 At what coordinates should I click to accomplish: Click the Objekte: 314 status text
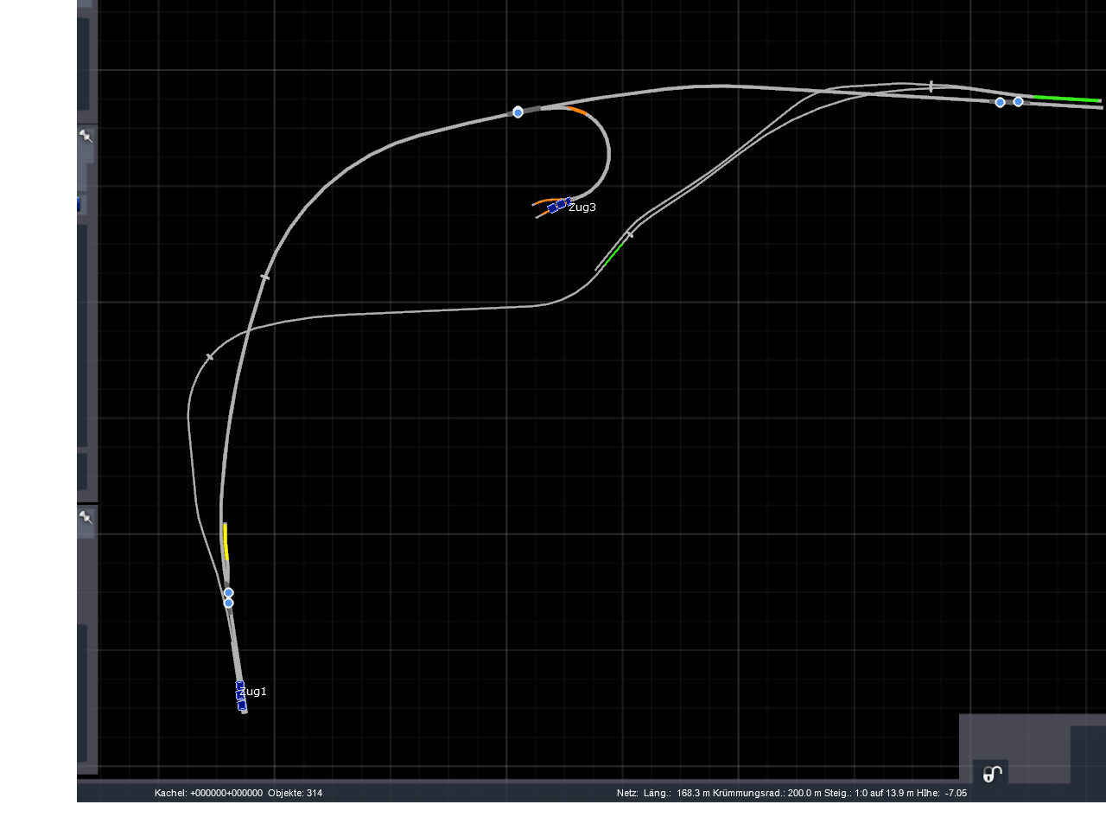pos(296,793)
